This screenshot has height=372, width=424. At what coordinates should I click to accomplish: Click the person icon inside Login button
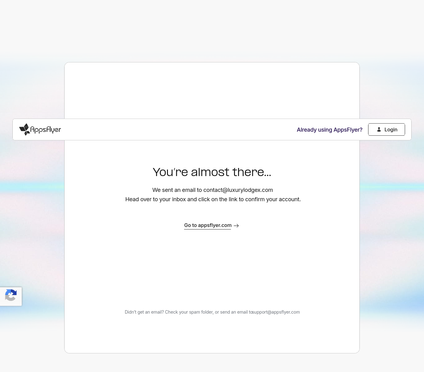click(x=379, y=129)
